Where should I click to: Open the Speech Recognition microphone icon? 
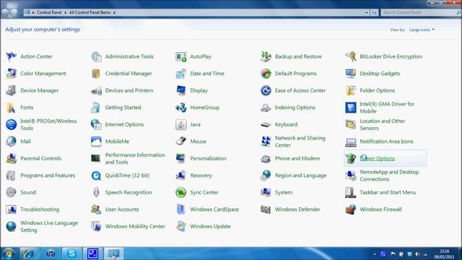[x=96, y=192]
